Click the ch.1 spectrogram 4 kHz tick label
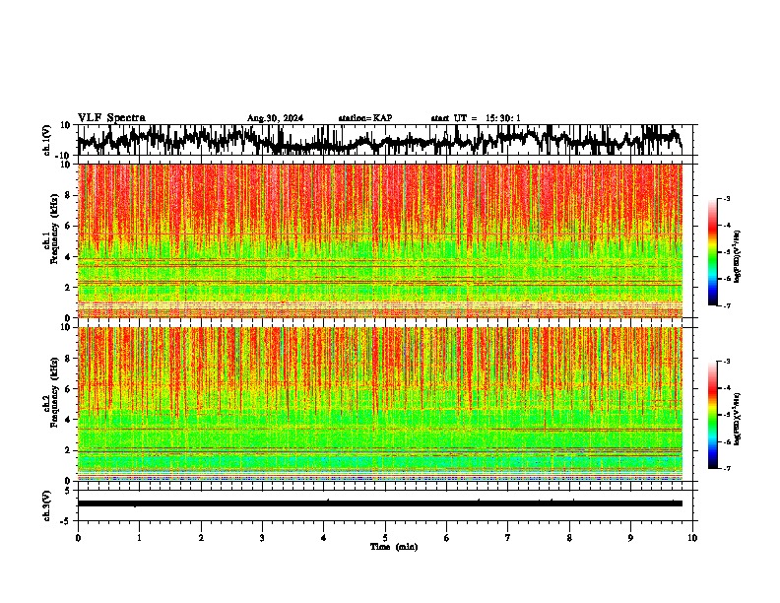The height and width of the screenshot is (603, 780). tap(68, 257)
